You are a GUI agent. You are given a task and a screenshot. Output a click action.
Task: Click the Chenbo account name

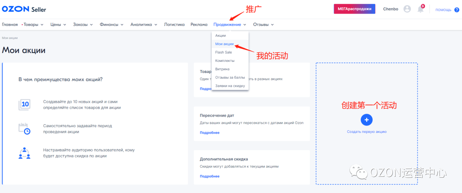[x=391, y=9]
